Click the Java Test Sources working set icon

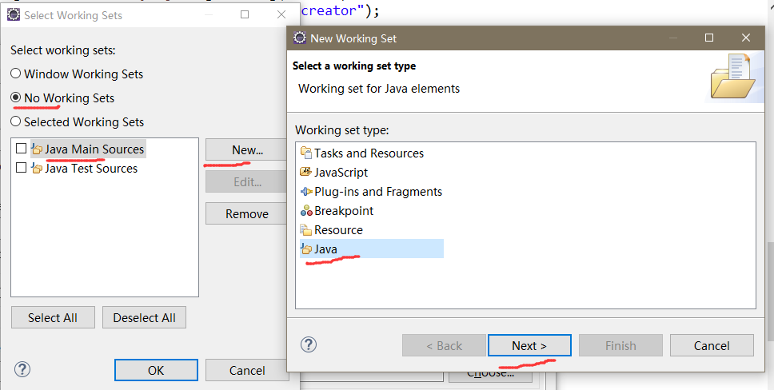[37, 169]
